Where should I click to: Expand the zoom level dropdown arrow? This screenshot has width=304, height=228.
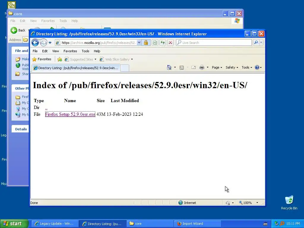[x=257, y=203]
